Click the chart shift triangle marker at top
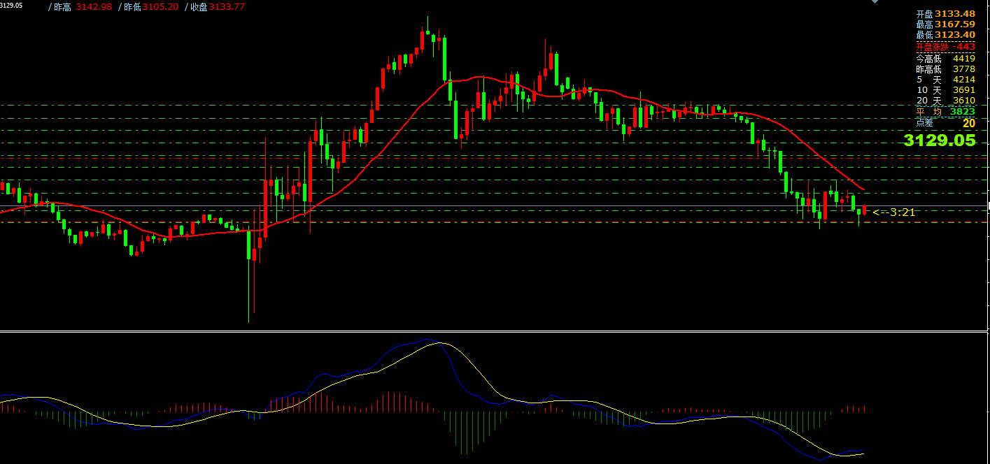This screenshot has height=464, width=990. point(874,2)
